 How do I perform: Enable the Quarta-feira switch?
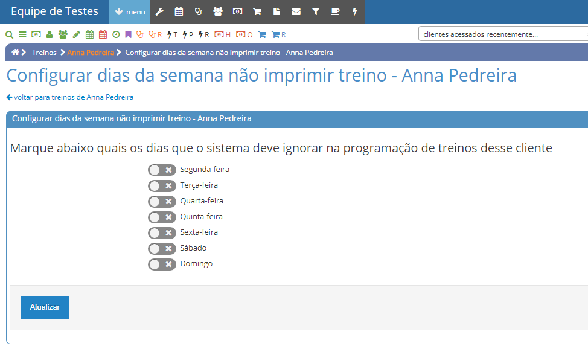click(x=162, y=202)
